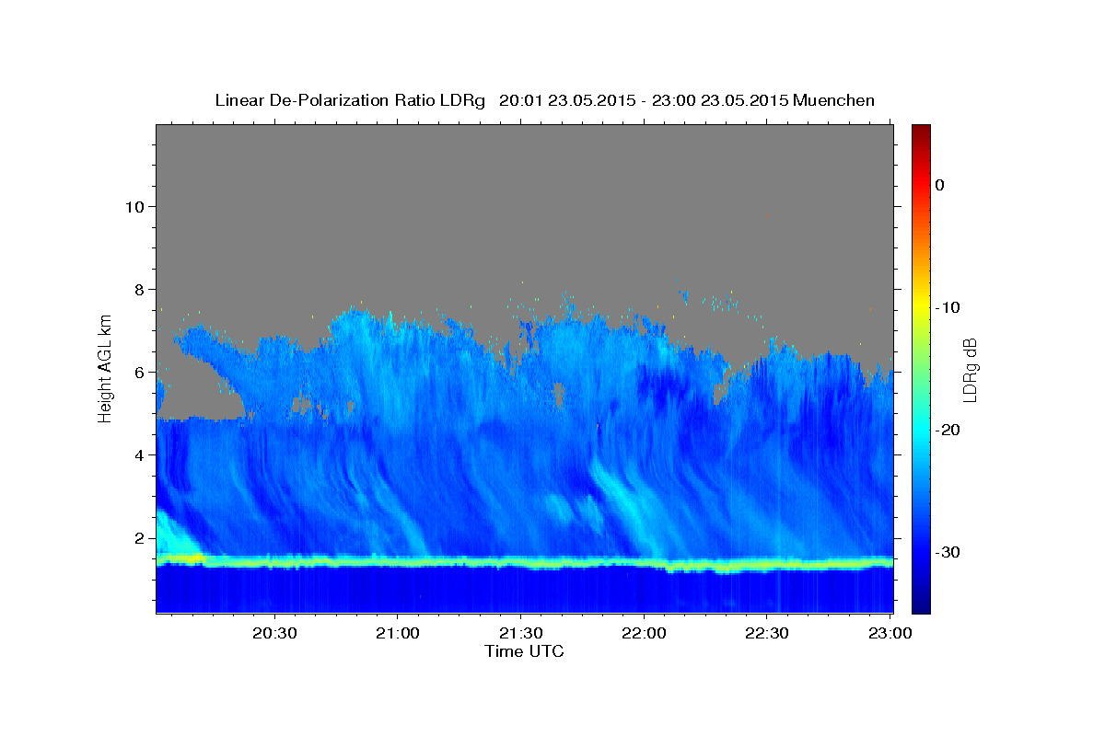Pick the dark red top of the colorbar
The image size is (1105, 736).
(921, 131)
